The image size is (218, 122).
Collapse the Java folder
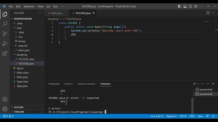(27, 28)
